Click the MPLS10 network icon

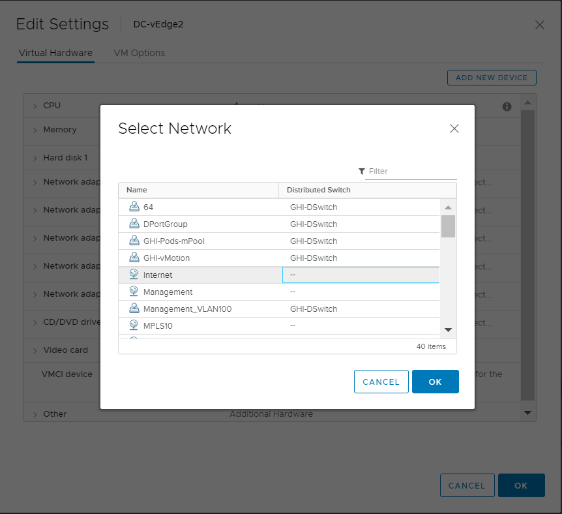[134, 325]
